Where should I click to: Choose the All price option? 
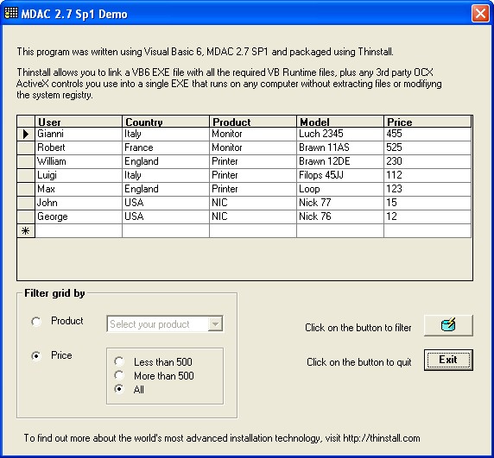tap(119, 389)
